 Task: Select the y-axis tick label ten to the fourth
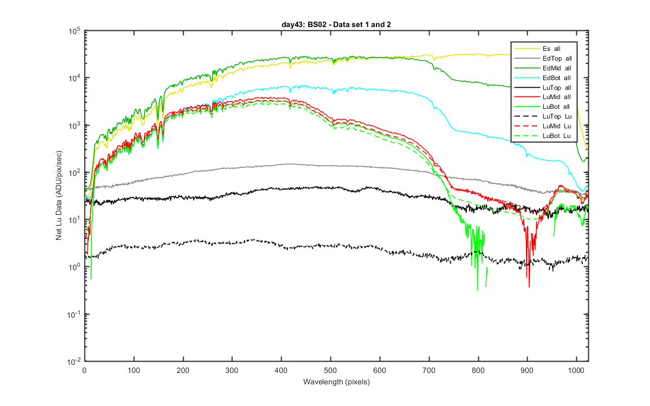[75, 77]
